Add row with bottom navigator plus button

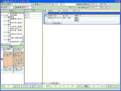click(53, 83)
